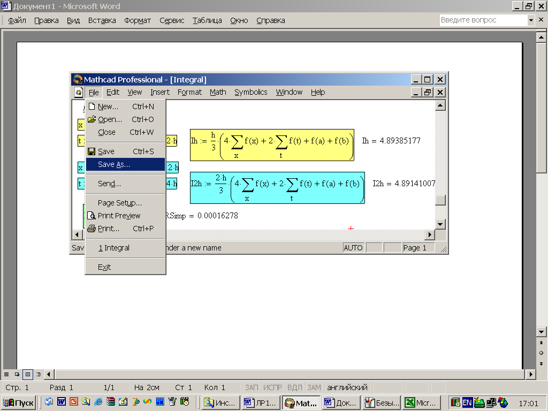Click the New document icon in File menu

(x=92, y=106)
